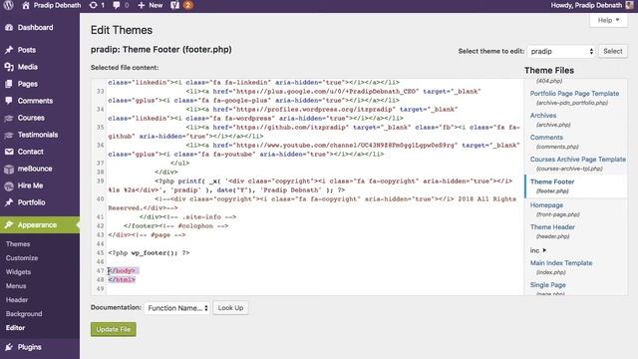This screenshot has width=638, height=359.
Task: Click the Pages icon in sidebar
Action: coord(9,84)
